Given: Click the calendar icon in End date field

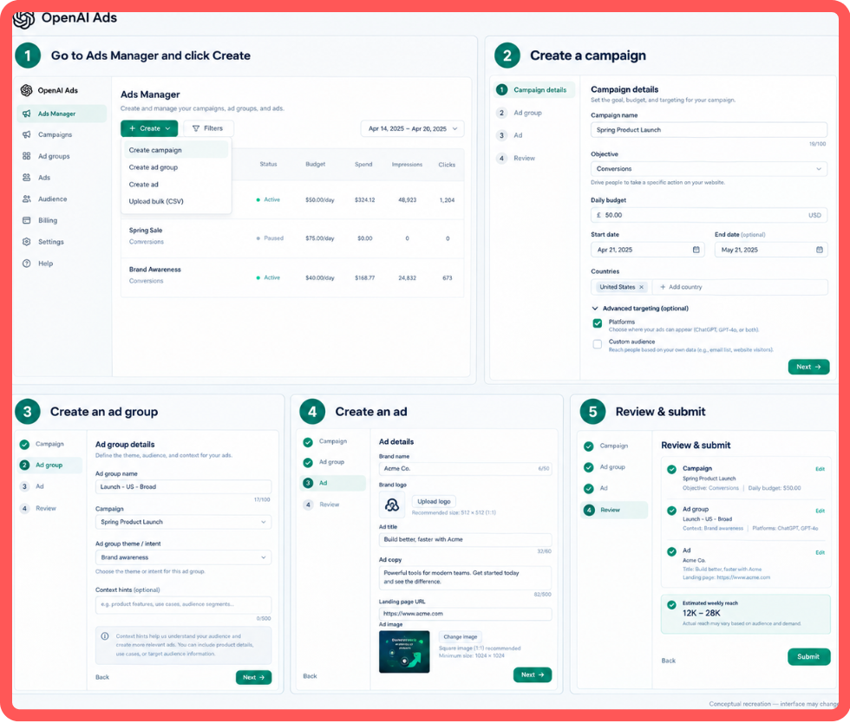Looking at the screenshot, I should (x=819, y=250).
